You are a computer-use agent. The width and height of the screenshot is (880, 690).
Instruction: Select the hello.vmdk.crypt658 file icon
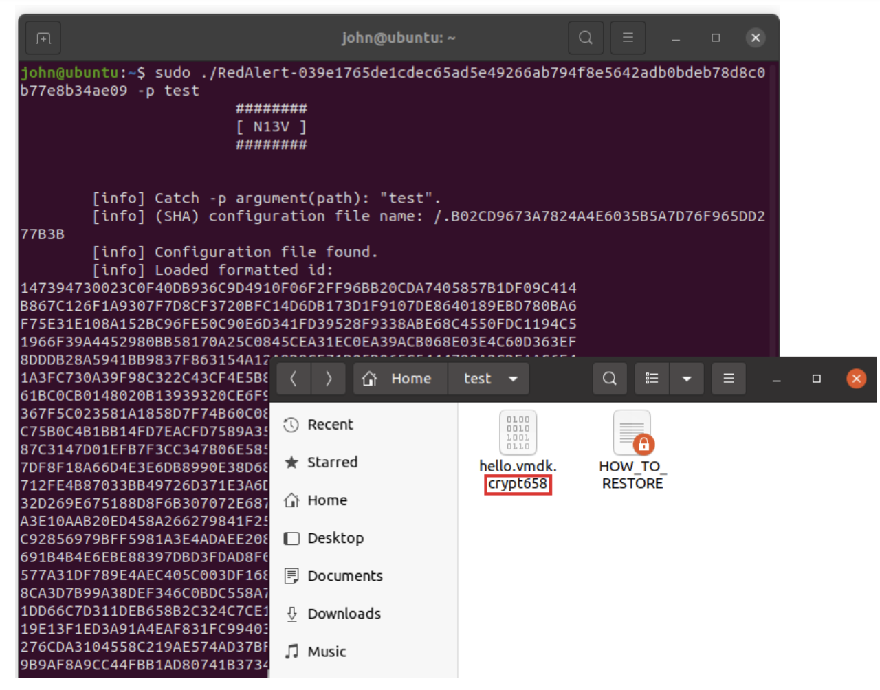pos(518,433)
